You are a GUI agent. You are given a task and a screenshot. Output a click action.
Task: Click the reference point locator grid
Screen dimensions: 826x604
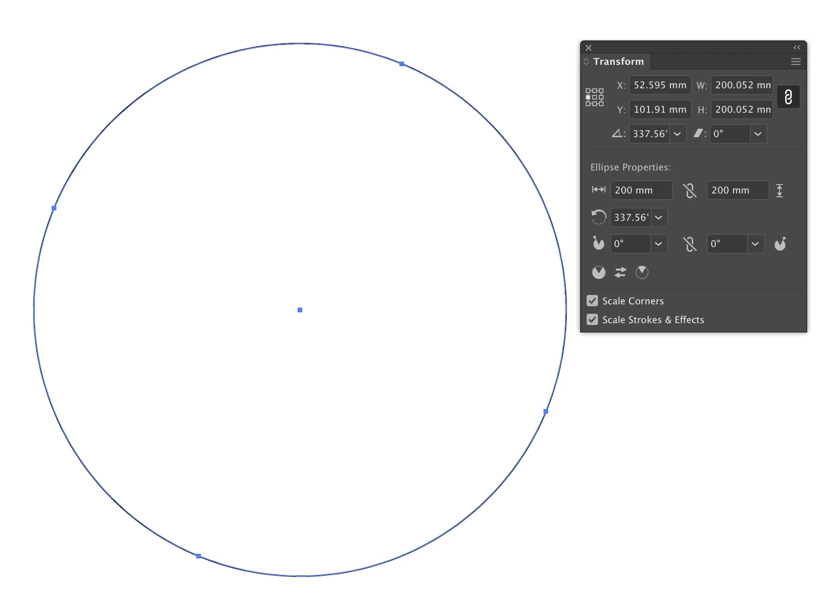595,97
